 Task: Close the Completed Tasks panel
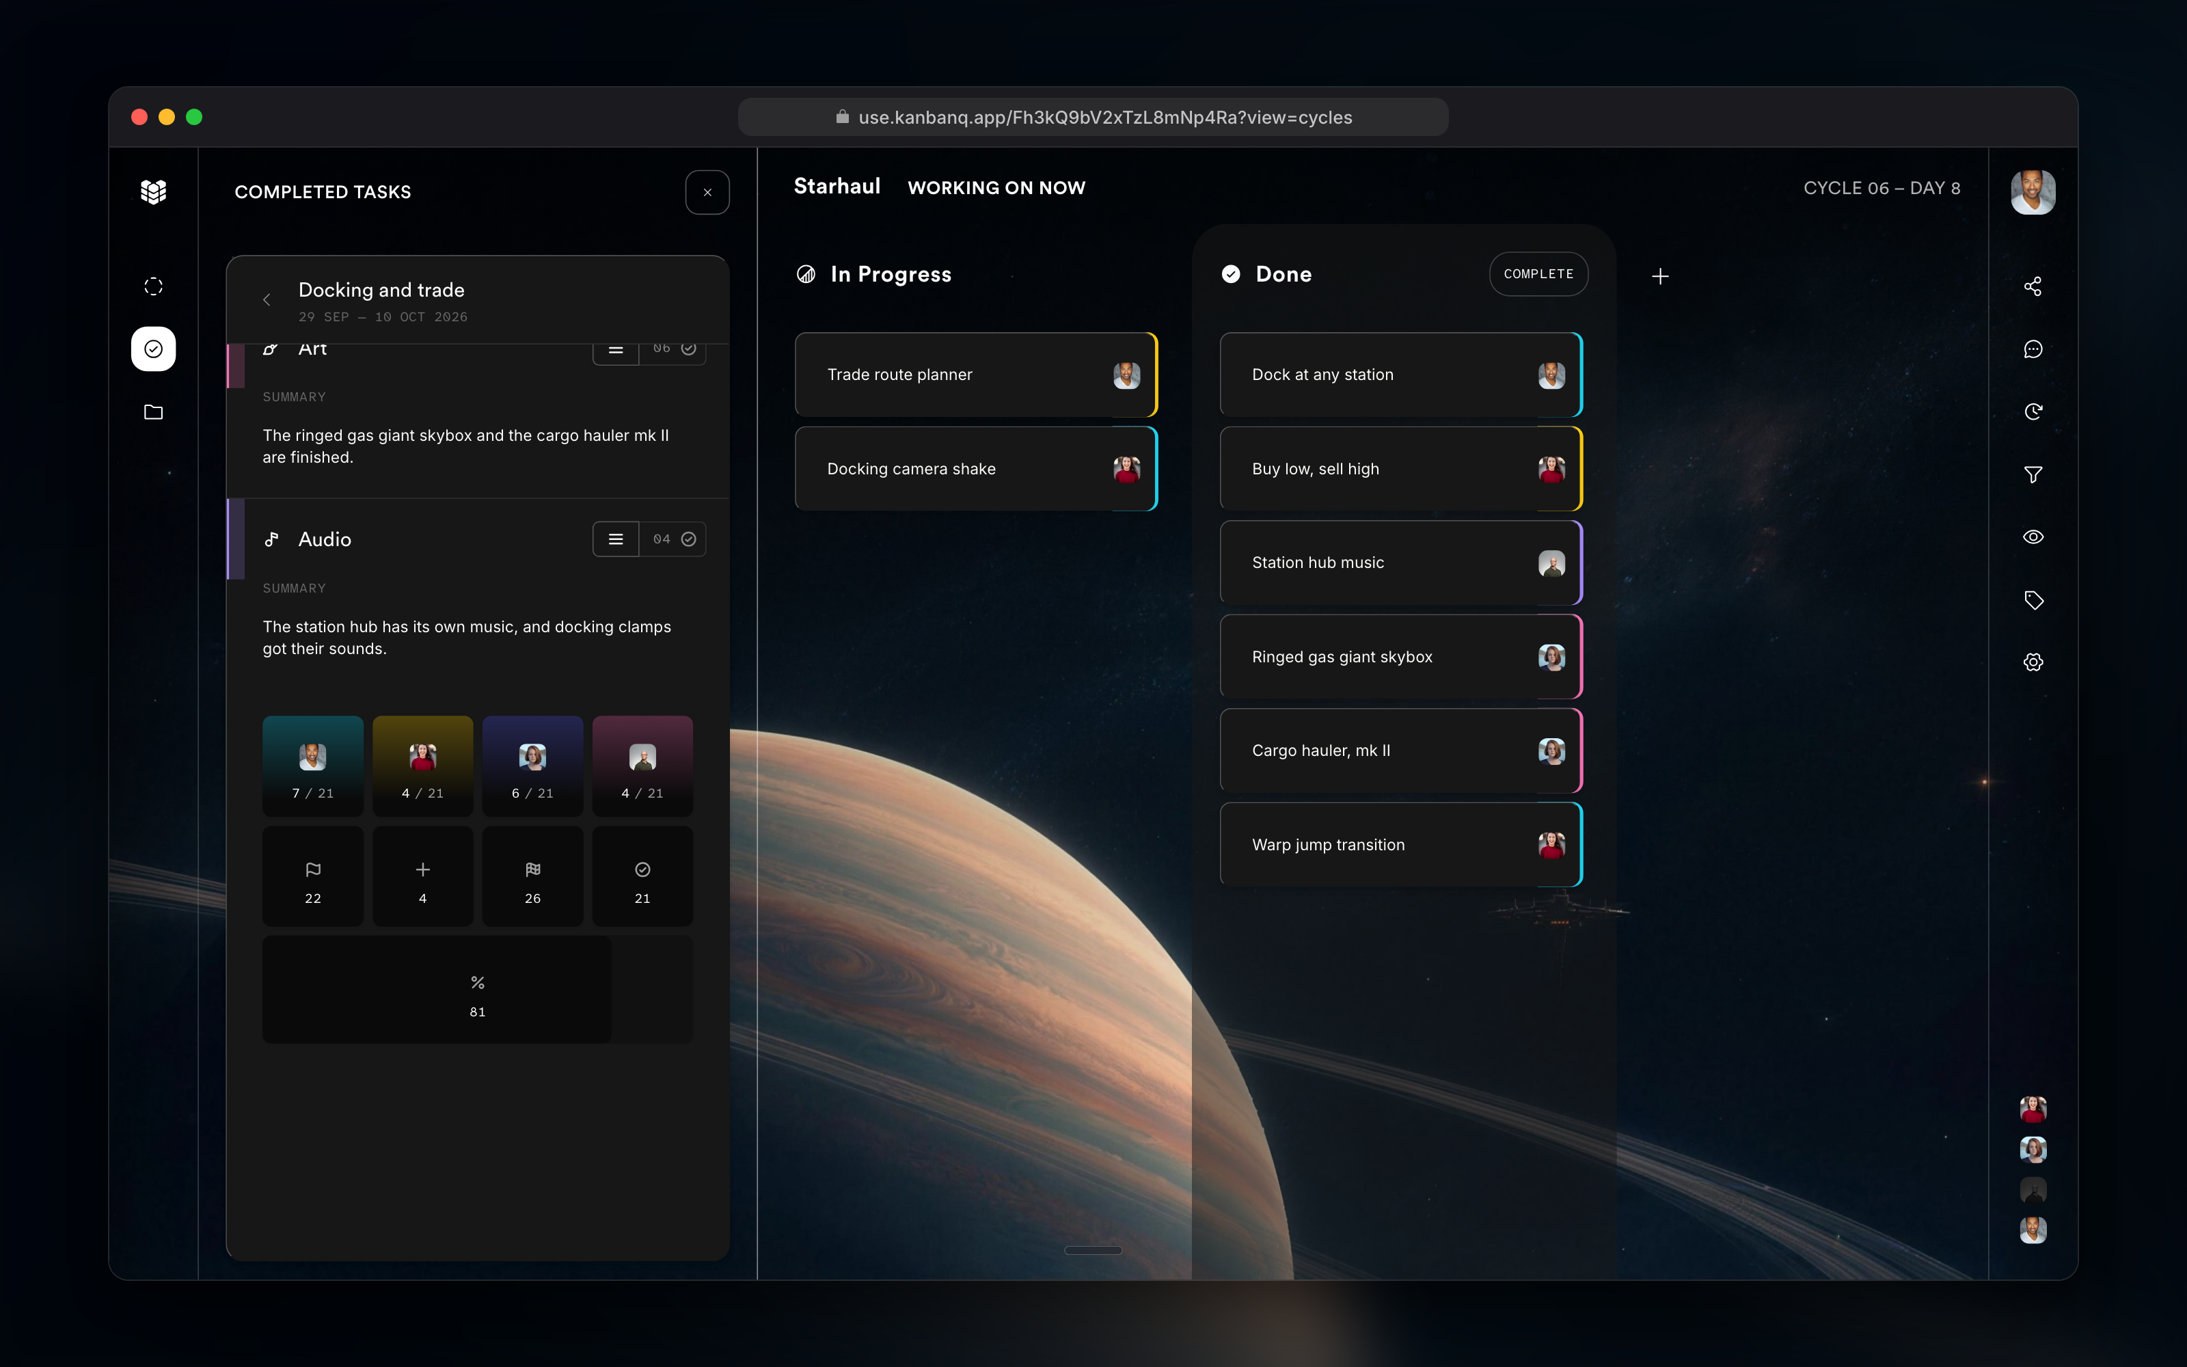(707, 193)
